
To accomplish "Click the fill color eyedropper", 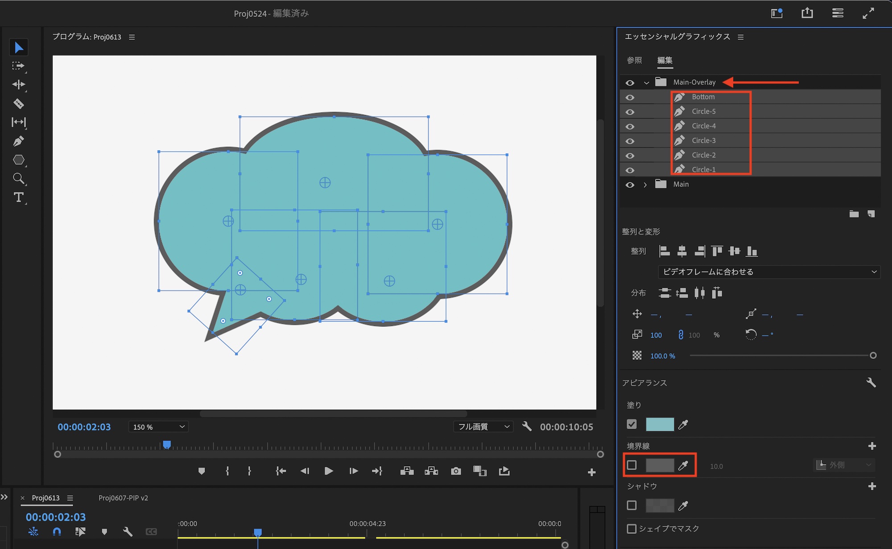I will (x=683, y=425).
